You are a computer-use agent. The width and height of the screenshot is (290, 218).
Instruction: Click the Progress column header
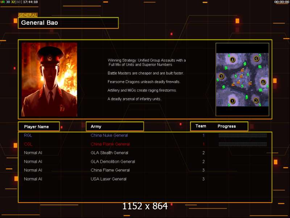pos(227,126)
